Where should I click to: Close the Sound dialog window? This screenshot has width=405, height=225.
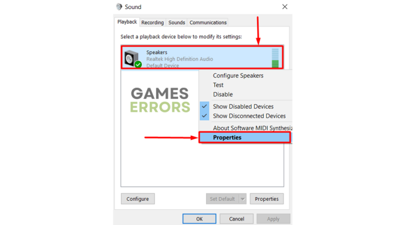click(285, 7)
